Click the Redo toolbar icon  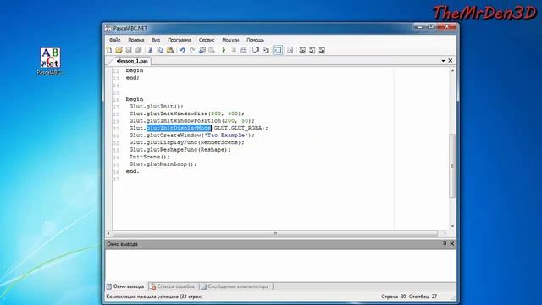tap(192, 50)
